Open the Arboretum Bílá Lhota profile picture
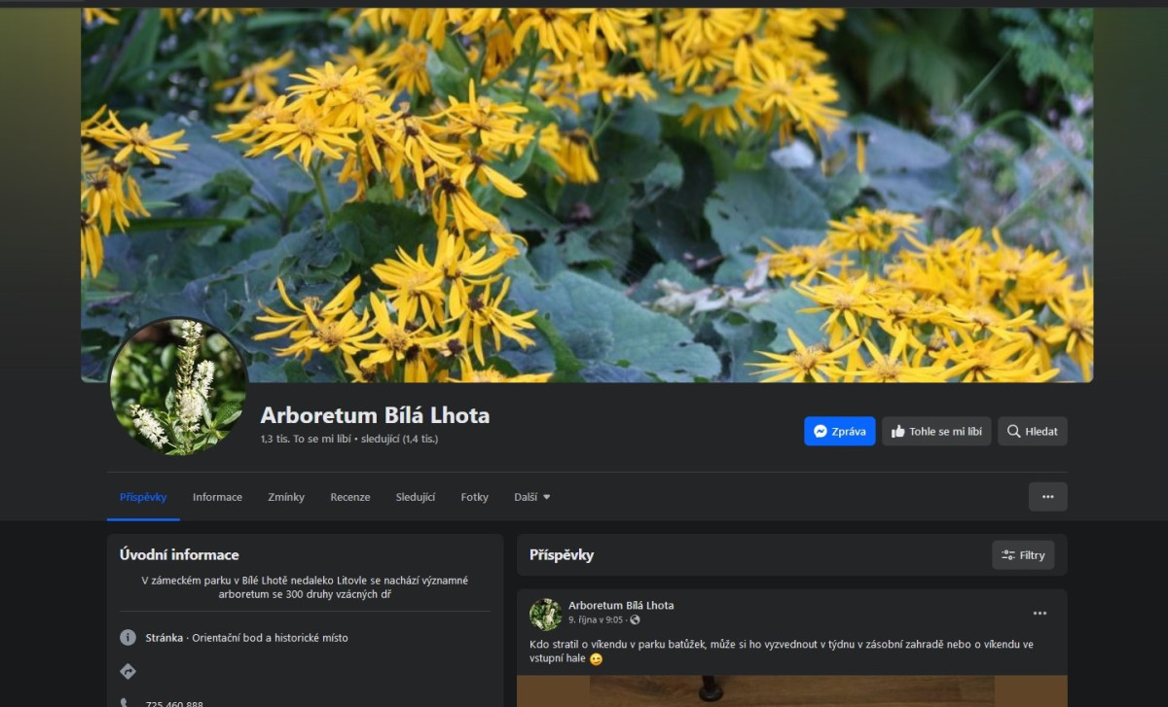The width and height of the screenshot is (1168, 707). pos(178,387)
